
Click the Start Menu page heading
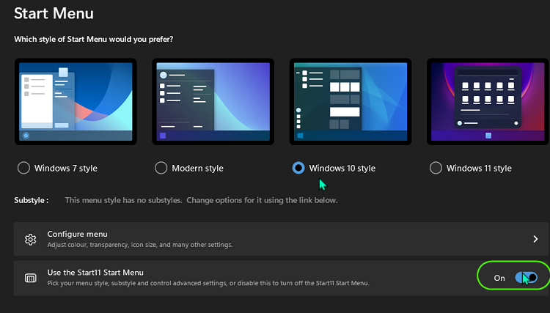(x=54, y=13)
